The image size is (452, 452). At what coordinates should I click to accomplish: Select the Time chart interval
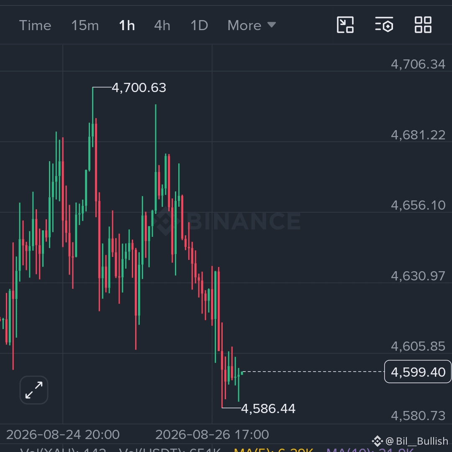click(35, 26)
